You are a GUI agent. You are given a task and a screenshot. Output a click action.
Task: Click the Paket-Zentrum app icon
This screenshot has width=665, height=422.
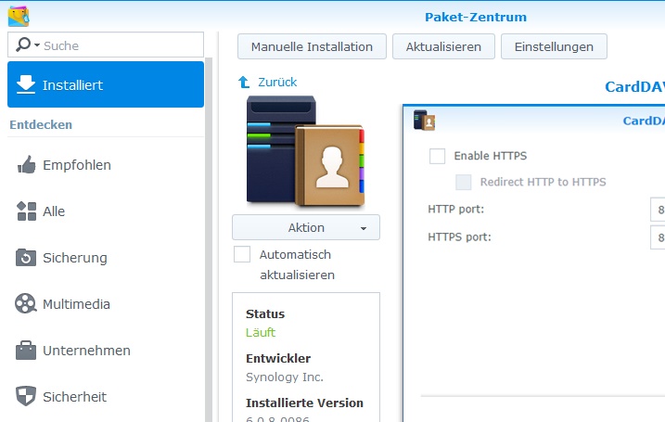(19, 16)
